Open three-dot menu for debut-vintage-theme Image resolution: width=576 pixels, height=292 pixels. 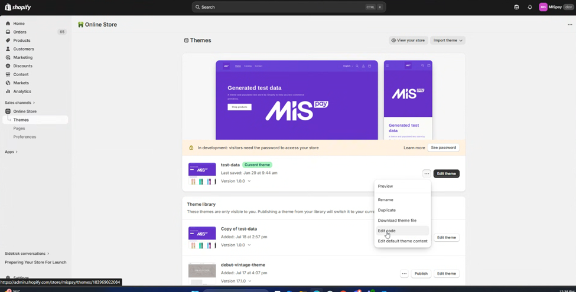(404, 273)
